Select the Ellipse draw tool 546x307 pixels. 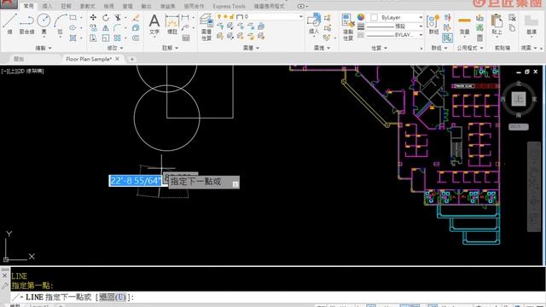pyautogui.click(x=73, y=27)
